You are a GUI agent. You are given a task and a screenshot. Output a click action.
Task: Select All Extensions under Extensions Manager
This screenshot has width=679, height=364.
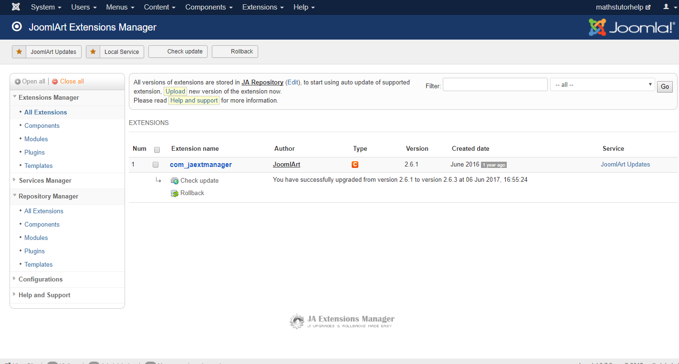(x=46, y=113)
